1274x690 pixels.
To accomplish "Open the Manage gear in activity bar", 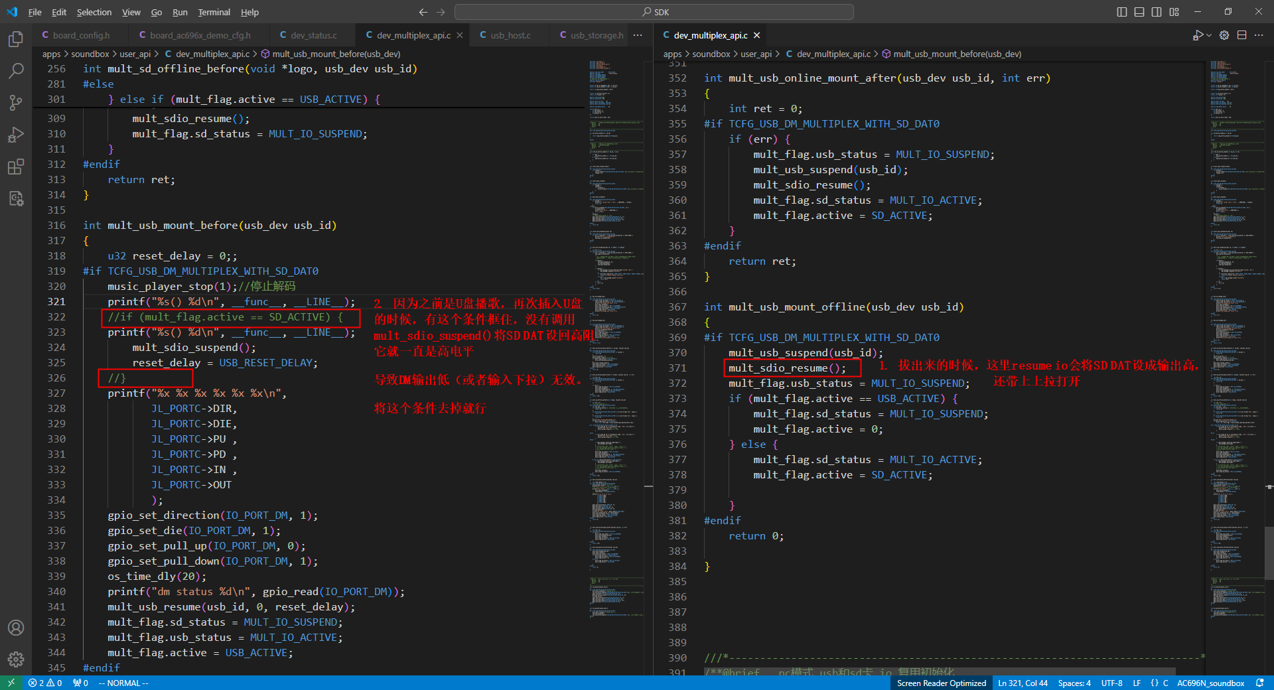I will (x=16, y=659).
